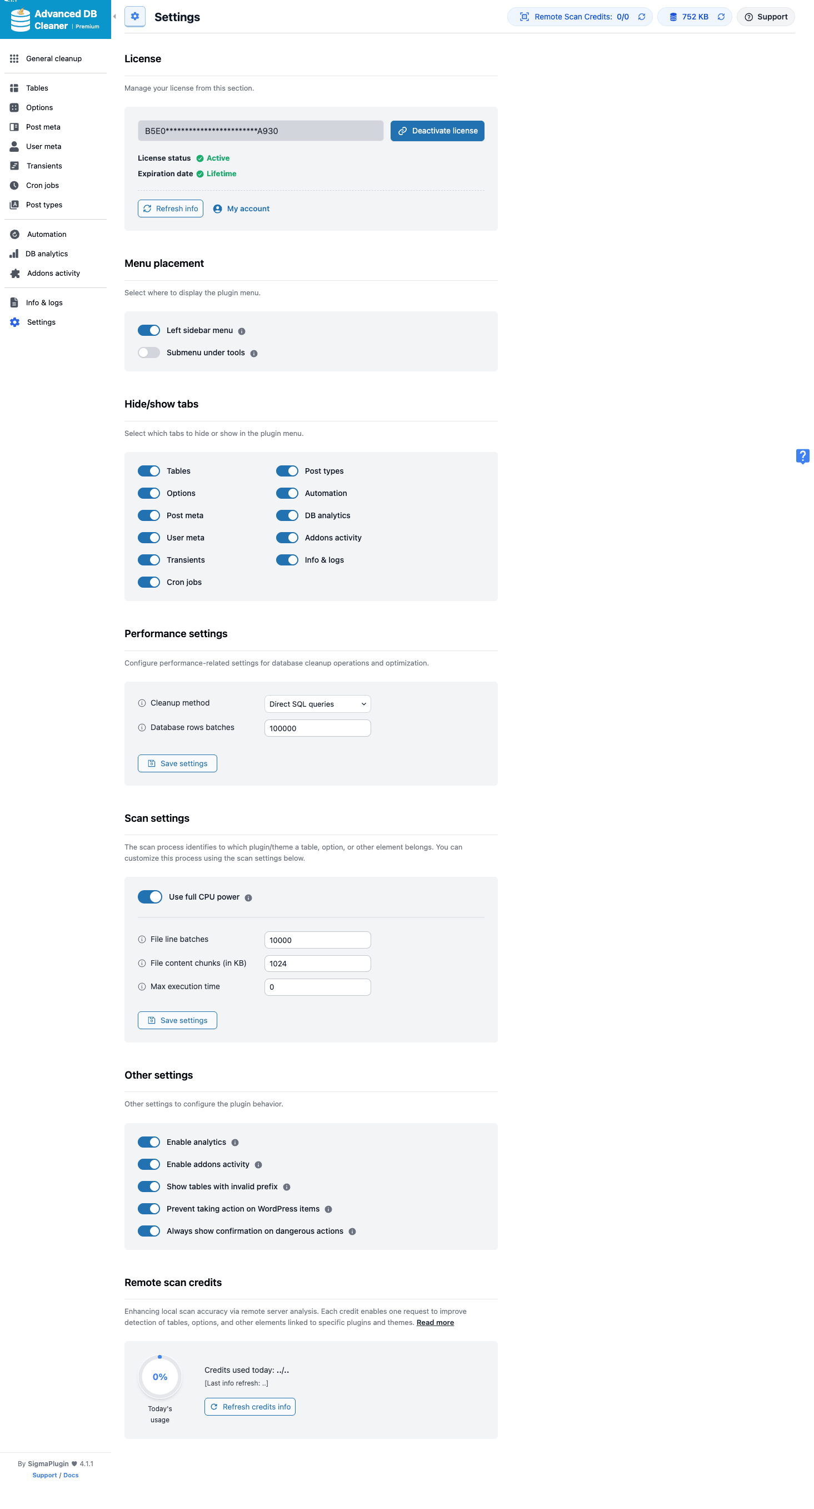Click the dangerous actions confirmation info icon

tap(352, 1232)
